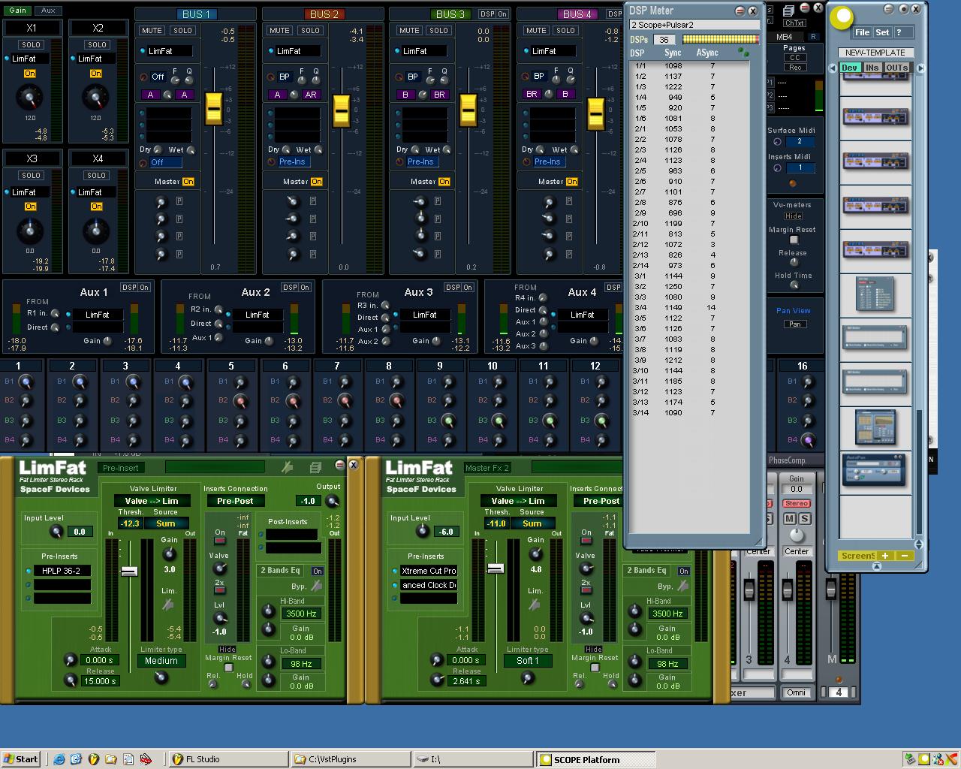The image size is (961, 769).
Task: Turn channel 1 B1 send knob
Action: [x=26, y=381]
